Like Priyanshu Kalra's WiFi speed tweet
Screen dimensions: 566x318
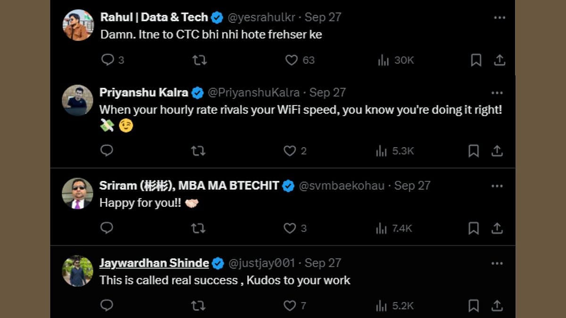click(290, 151)
